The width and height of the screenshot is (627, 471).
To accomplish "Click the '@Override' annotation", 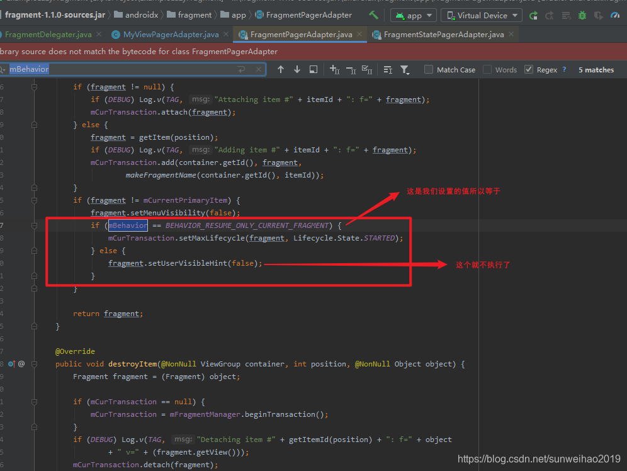I will 75,351.
